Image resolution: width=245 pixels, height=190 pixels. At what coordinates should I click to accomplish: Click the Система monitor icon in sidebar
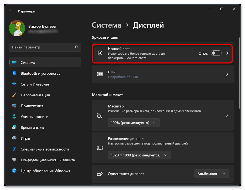(x=14, y=63)
